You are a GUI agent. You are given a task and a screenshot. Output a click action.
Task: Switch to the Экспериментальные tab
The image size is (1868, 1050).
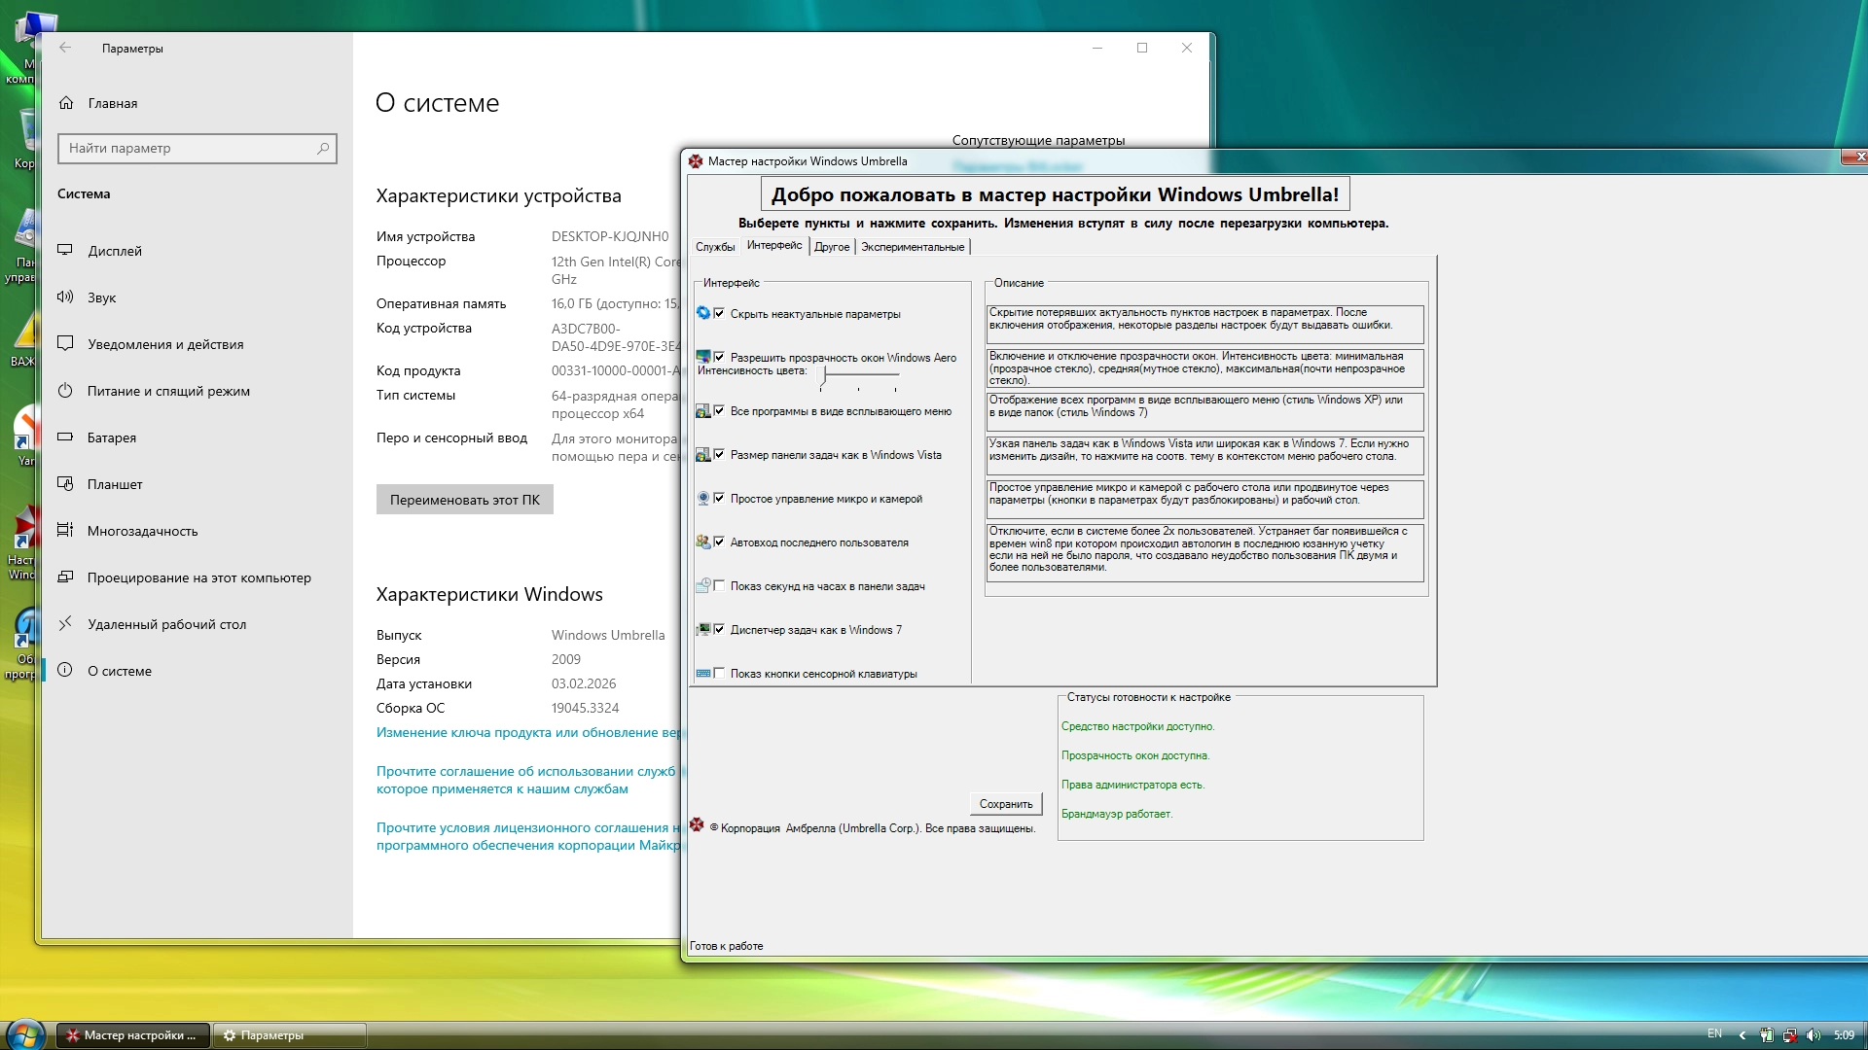912,247
